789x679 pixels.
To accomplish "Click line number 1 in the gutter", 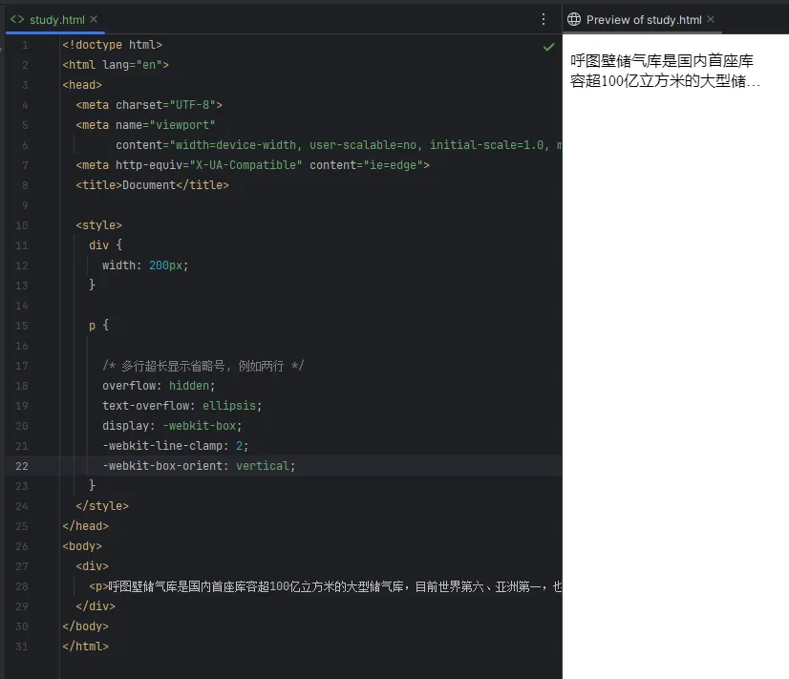I will click(x=25, y=45).
